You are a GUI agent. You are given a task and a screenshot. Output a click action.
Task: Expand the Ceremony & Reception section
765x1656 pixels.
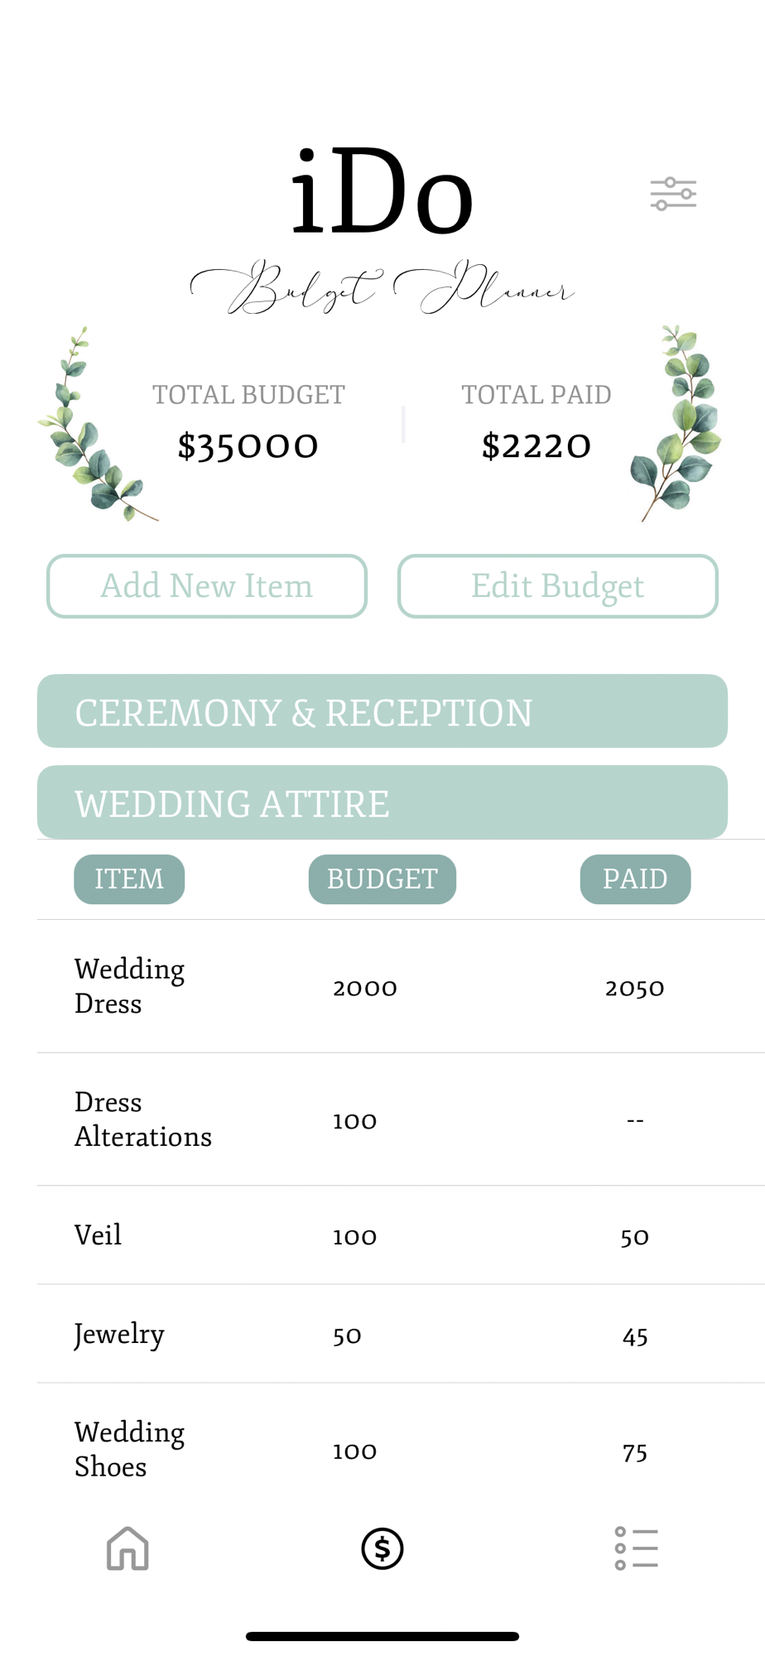click(382, 712)
